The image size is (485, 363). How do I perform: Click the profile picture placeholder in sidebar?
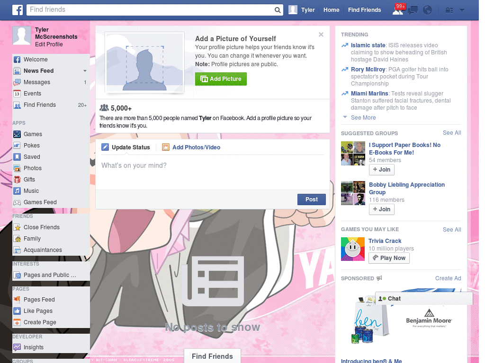[22, 35]
